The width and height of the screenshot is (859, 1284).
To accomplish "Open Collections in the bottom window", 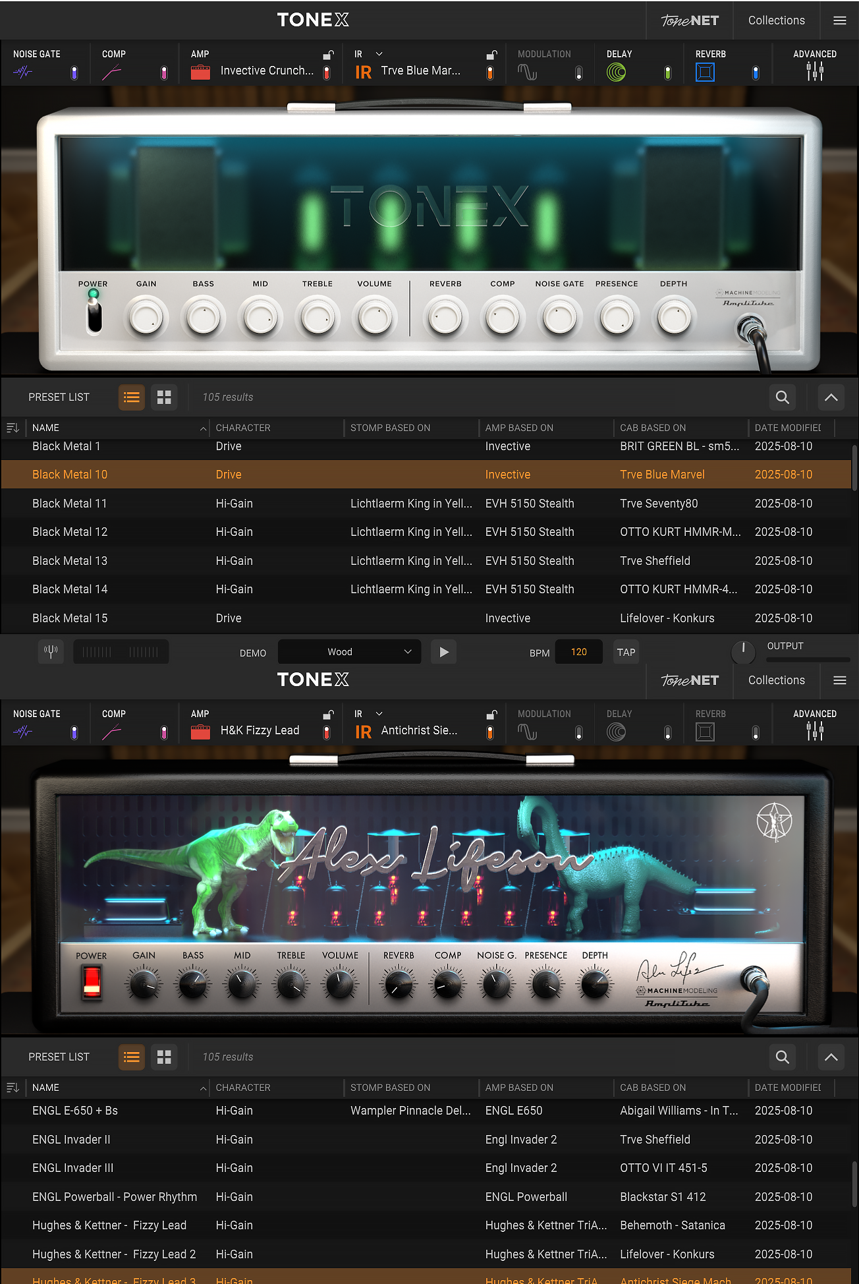I will [x=777, y=680].
